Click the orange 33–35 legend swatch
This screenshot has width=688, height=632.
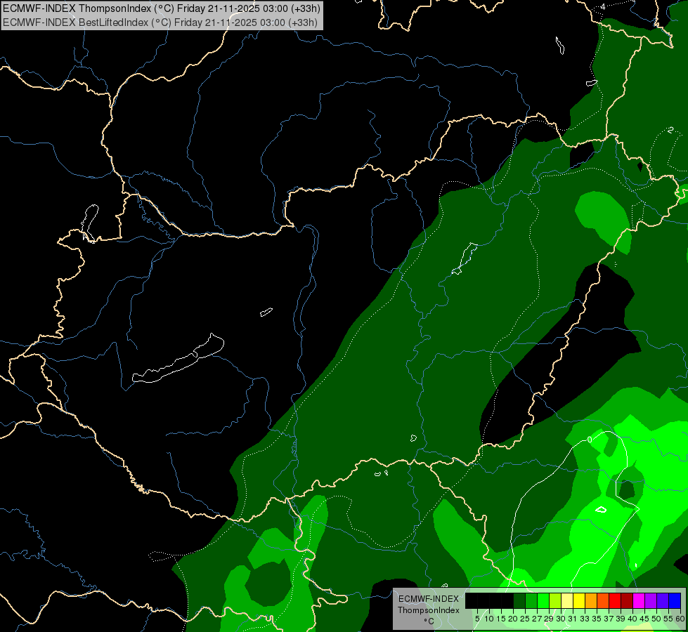(591, 601)
